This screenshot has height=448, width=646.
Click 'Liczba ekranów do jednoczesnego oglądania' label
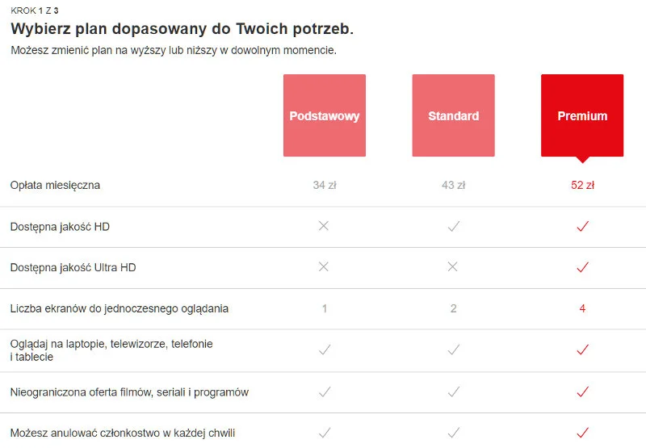(120, 308)
